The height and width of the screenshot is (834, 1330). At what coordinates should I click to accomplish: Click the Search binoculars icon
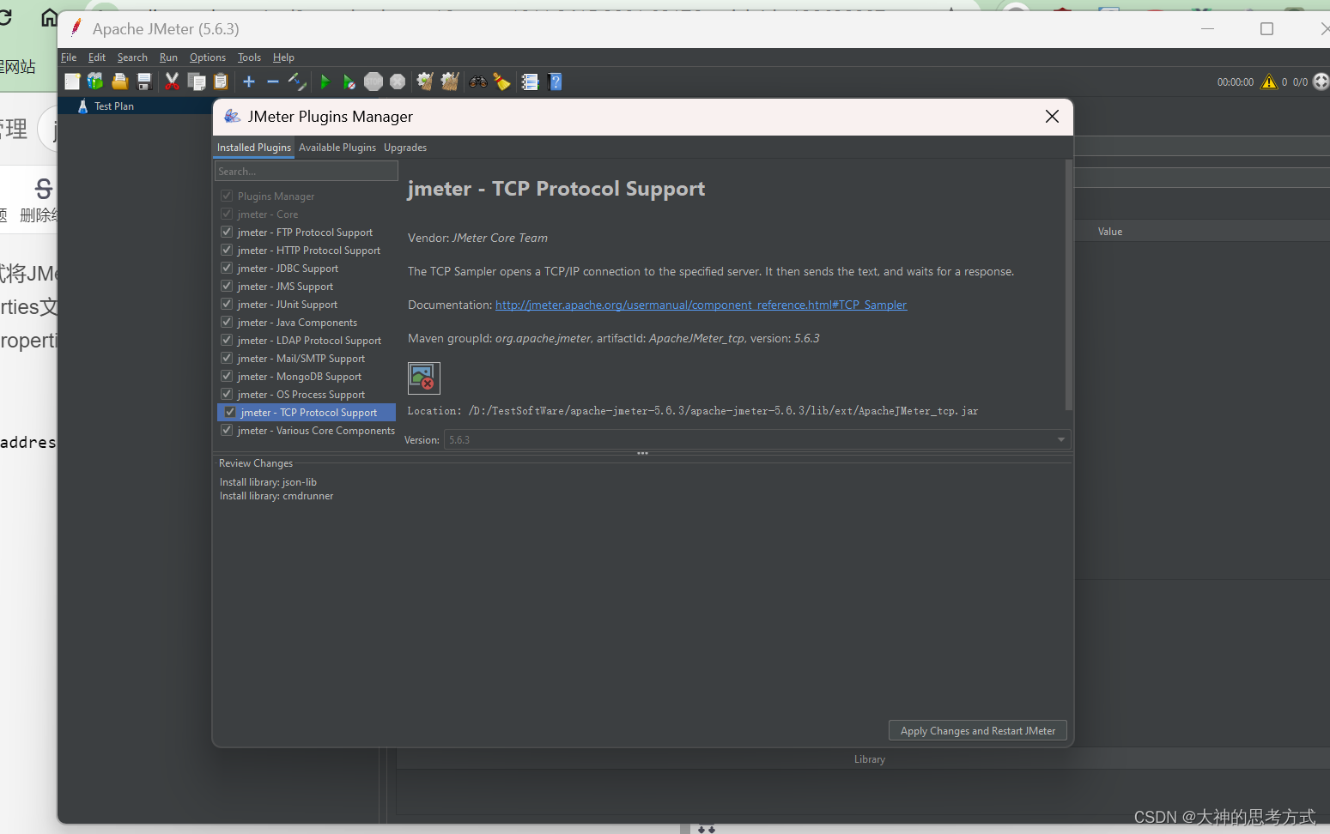[x=478, y=82]
